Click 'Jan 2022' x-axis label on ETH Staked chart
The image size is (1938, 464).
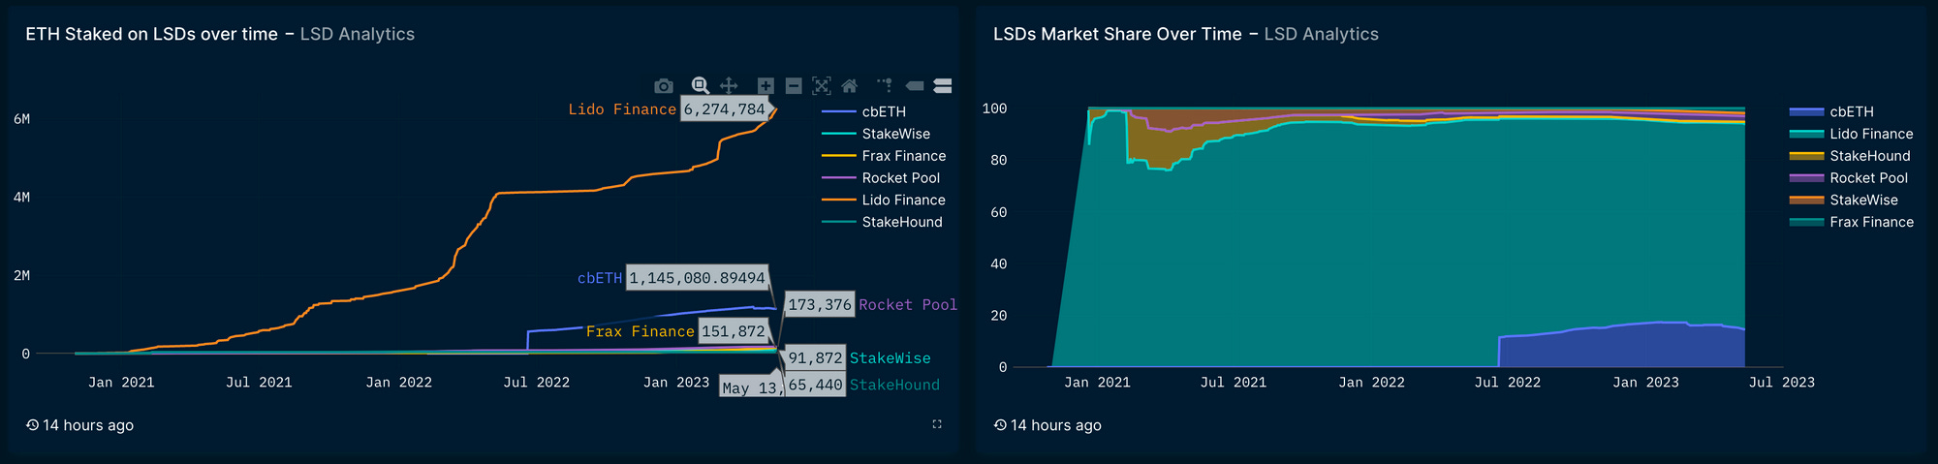point(398,383)
